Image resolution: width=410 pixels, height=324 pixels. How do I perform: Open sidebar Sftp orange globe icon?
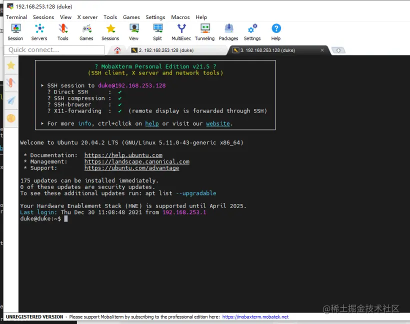(11, 118)
